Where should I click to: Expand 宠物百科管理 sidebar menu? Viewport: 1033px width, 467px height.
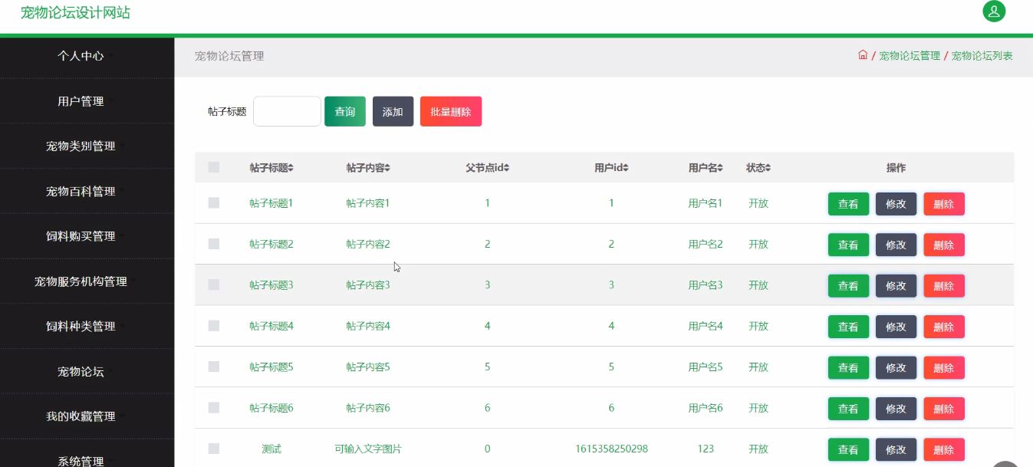tap(87, 191)
